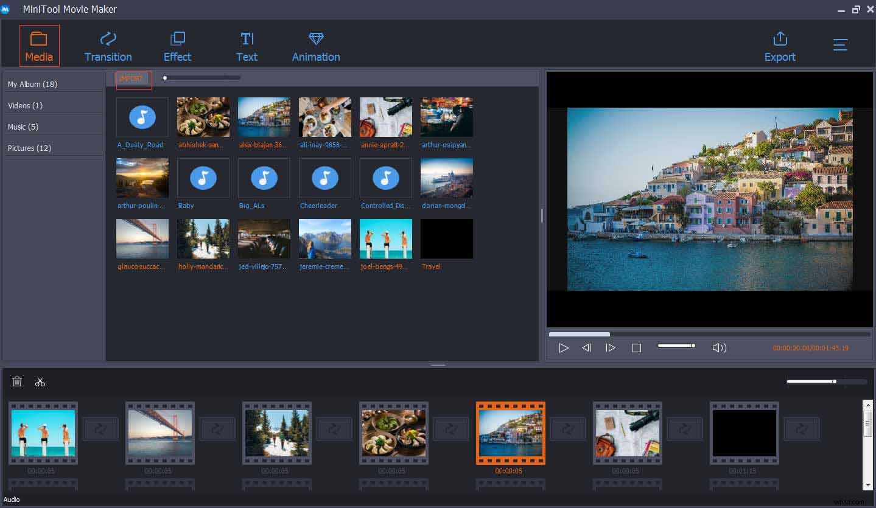Switch to the Effect tab

[x=177, y=47]
